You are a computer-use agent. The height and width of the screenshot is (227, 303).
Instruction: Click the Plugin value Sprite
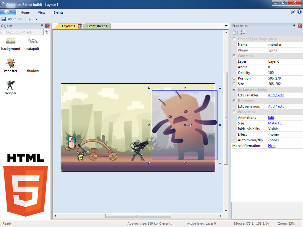[x=285, y=50]
